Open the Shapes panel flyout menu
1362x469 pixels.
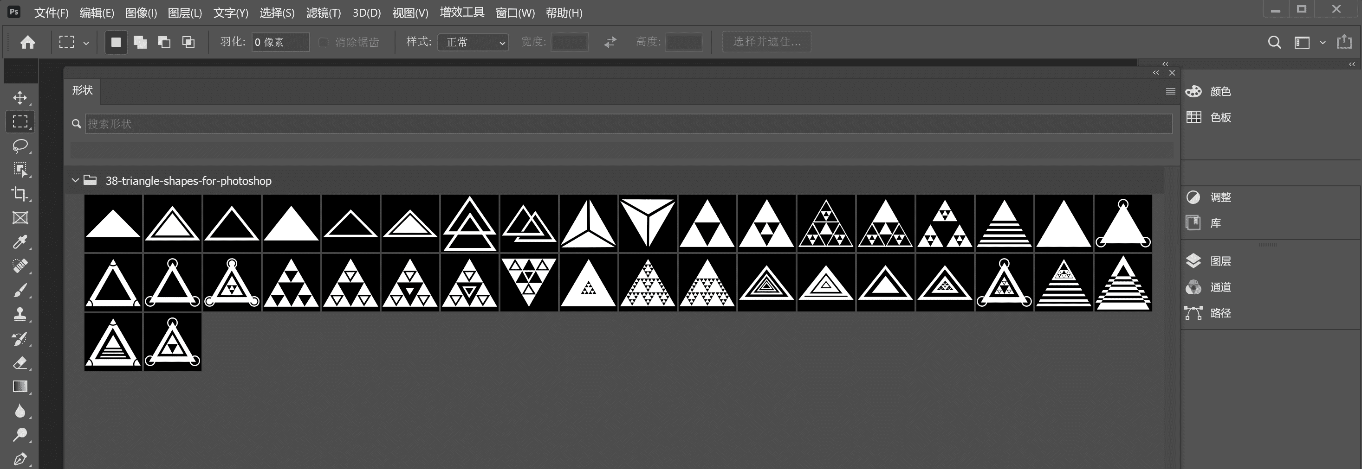[x=1170, y=92]
